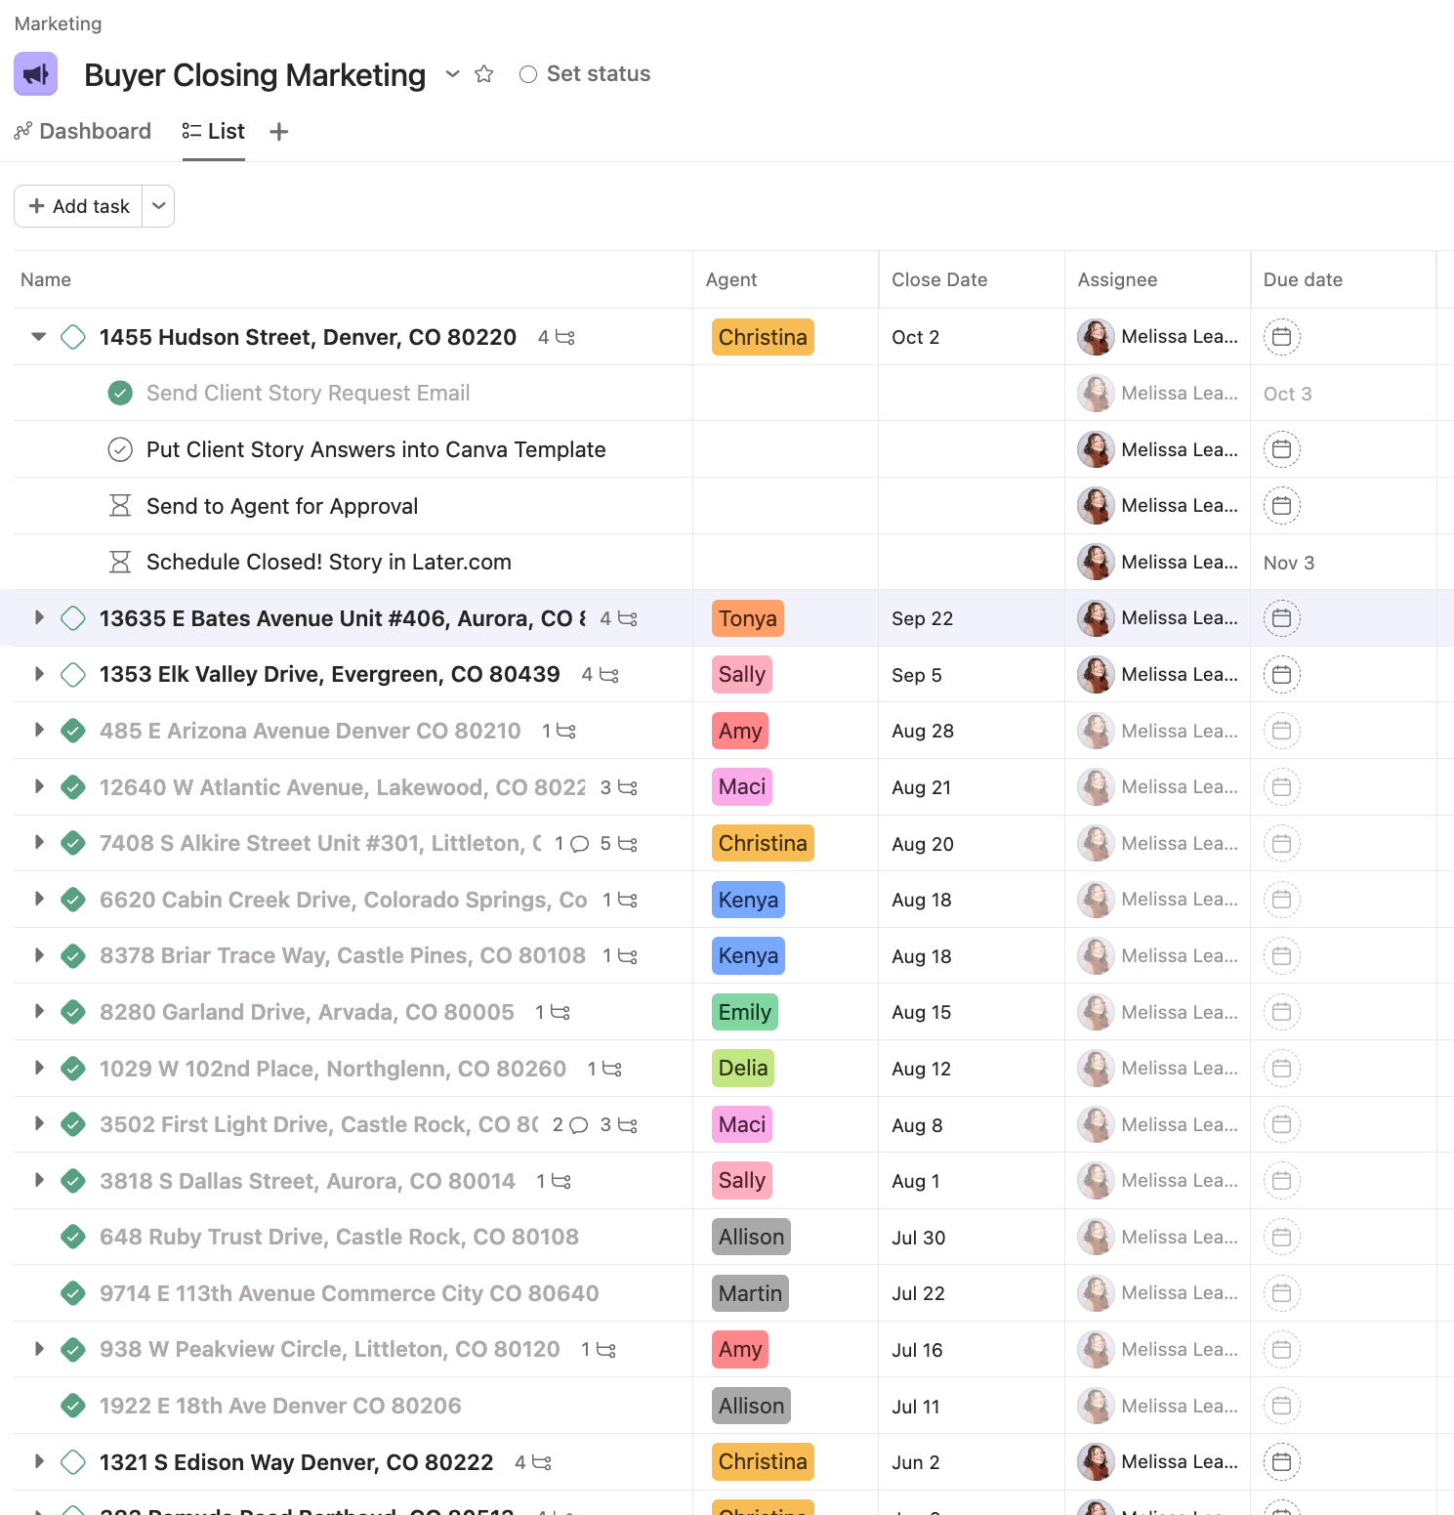1454x1515 pixels.
Task: Click the hourglass icon on Send to Agent for Approval
Action: coord(120,506)
